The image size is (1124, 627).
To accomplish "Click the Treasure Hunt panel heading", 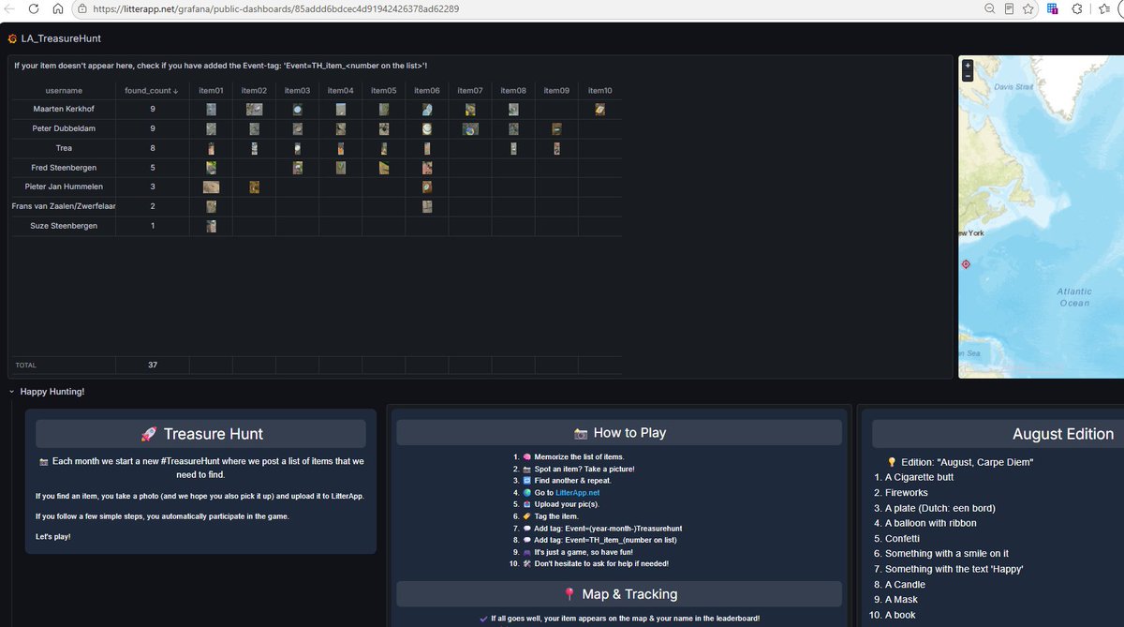I will (x=214, y=434).
